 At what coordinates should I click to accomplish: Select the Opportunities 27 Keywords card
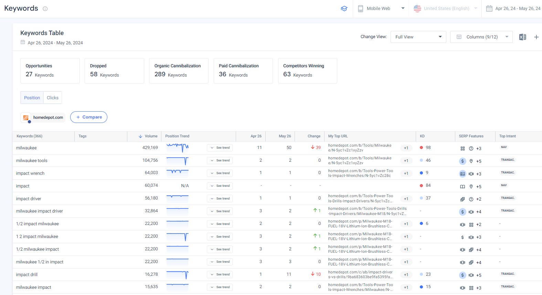(50, 71)
